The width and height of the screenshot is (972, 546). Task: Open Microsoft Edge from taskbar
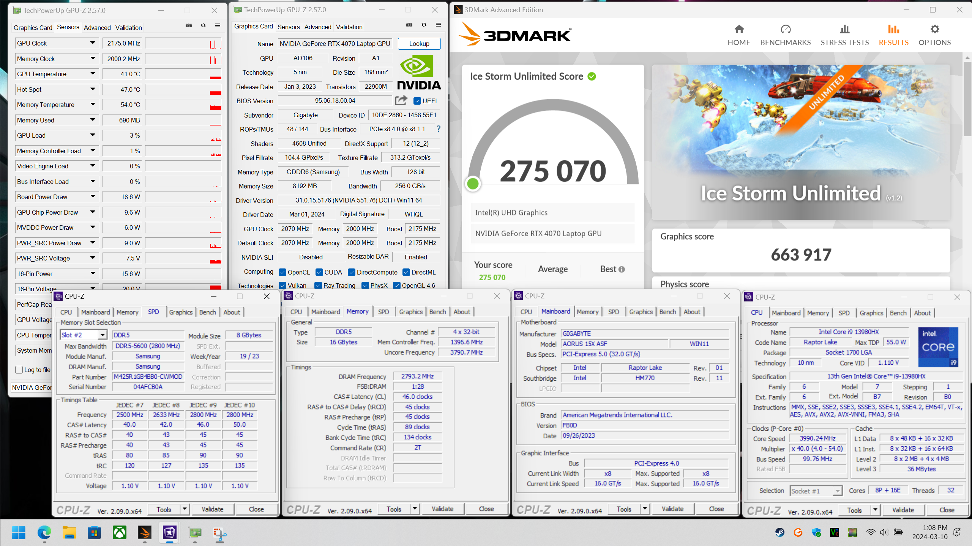(44, 533)
